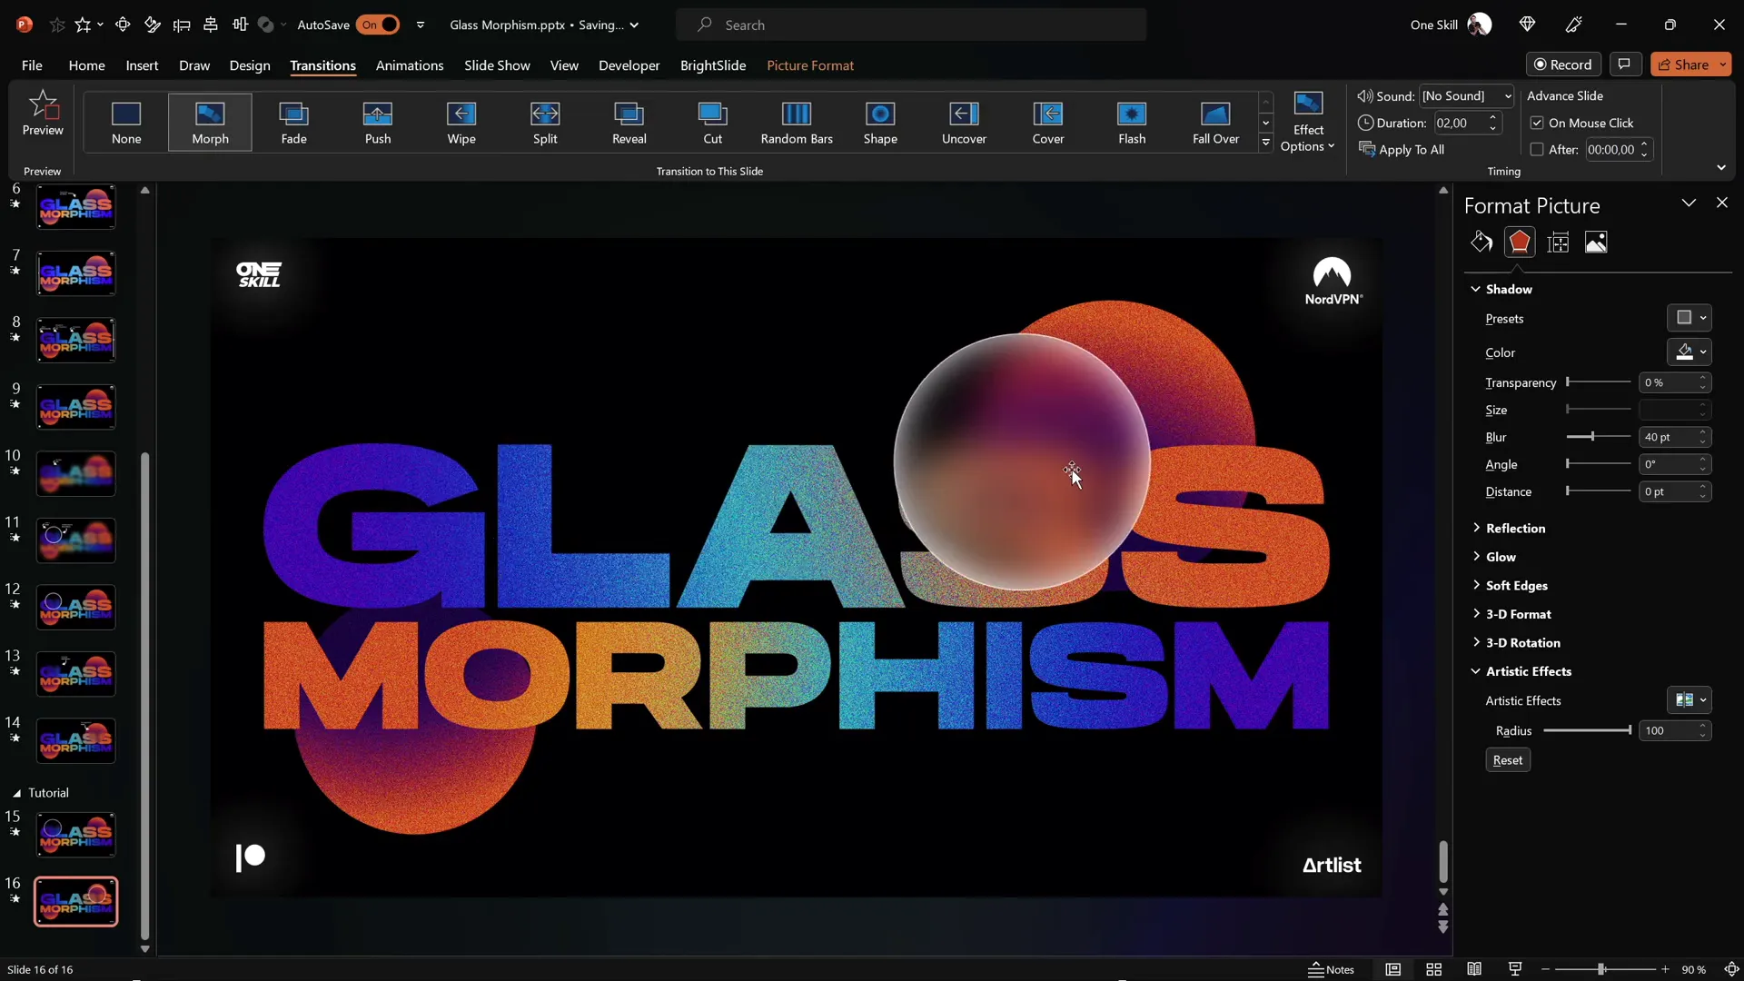Enable the After advance slide checkbox
Viewport: 1744px width, 981px height.
click(x=1537, y=149)
